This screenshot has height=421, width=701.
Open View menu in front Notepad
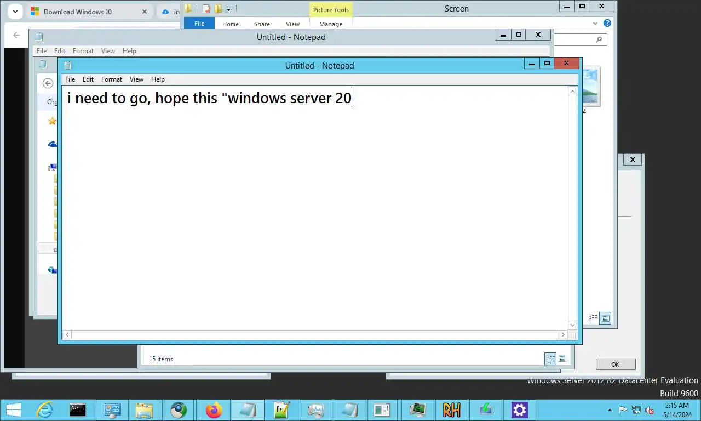coord(136,79)
